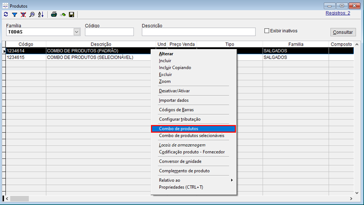Click the printer icon
Viewport: 364px width, 205px height.
[x=54, y=15]
